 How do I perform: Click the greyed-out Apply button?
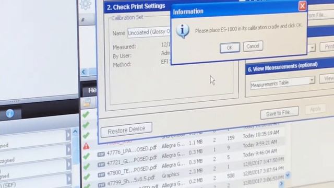[x=315, y=109]
